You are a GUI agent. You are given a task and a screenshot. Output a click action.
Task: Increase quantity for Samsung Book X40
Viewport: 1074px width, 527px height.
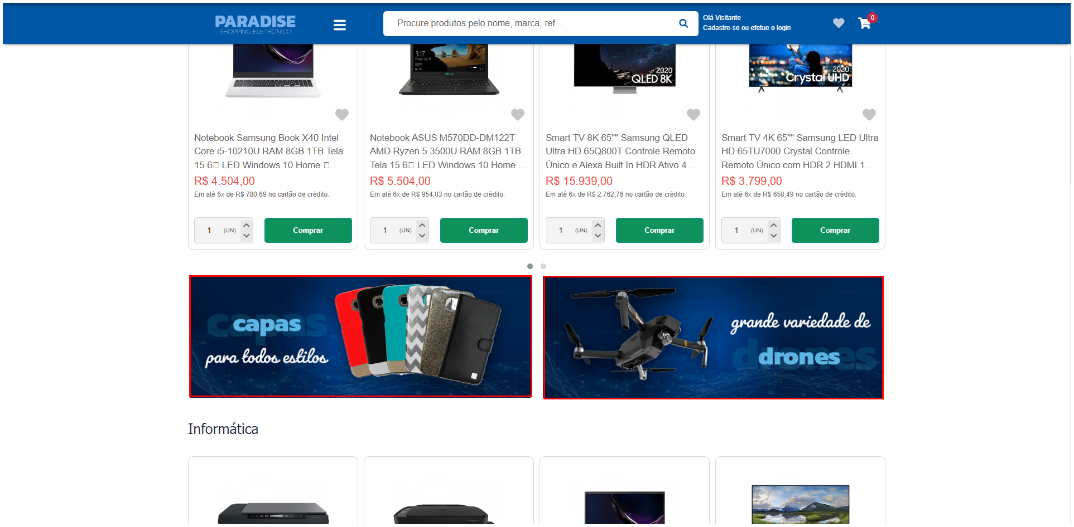247,225
